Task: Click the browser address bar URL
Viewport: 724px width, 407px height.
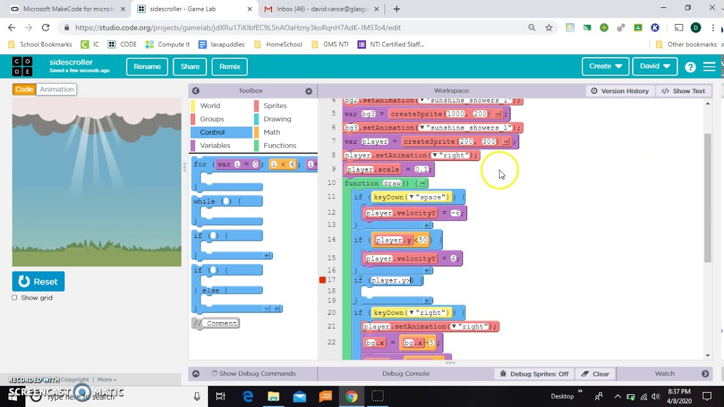Action: 238,28
